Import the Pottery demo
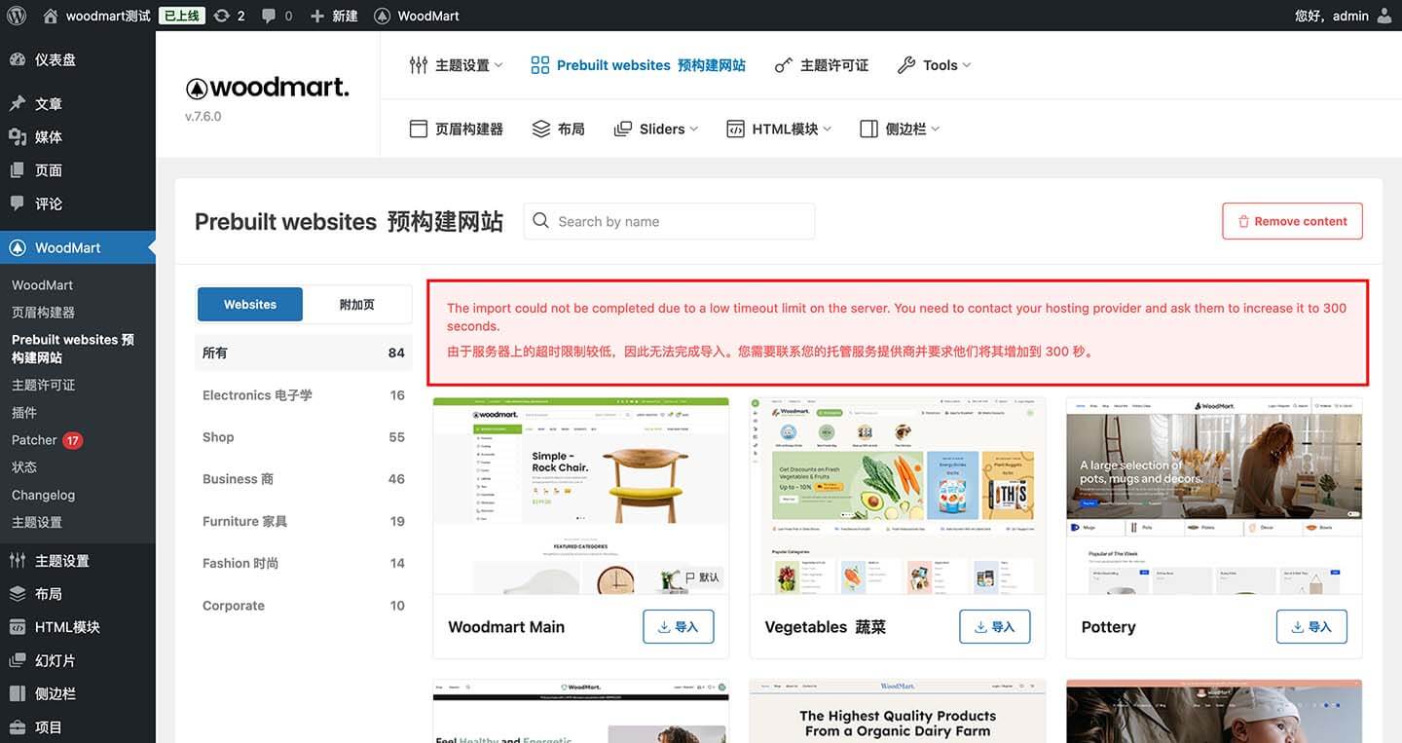Screen dimensions: 1402x743 [1311, 627]
